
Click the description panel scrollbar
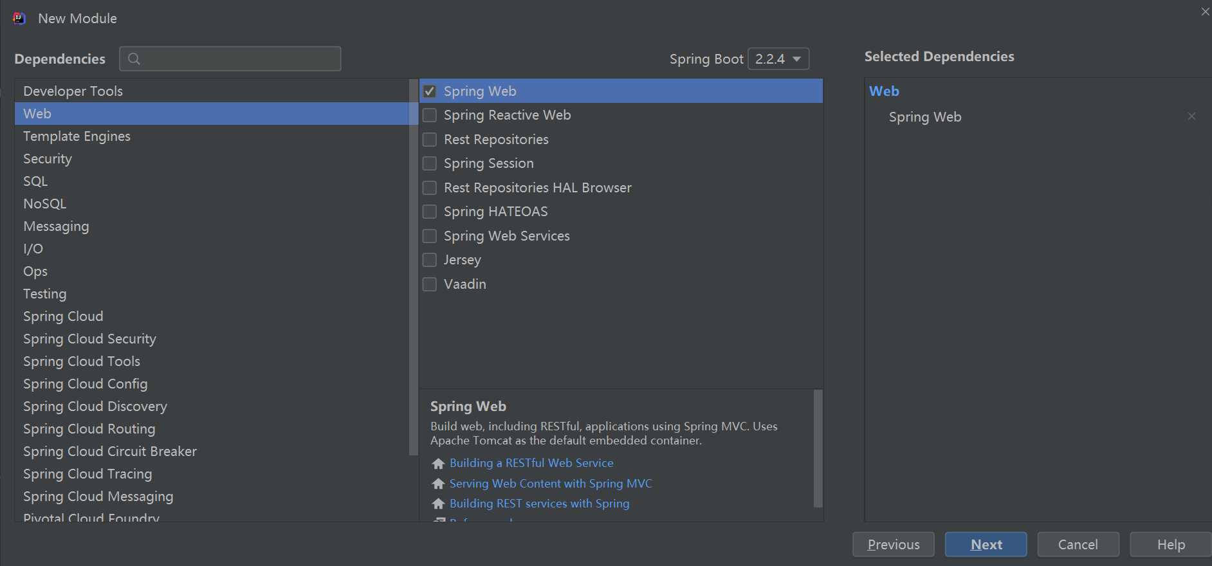[x=818, y=448]
